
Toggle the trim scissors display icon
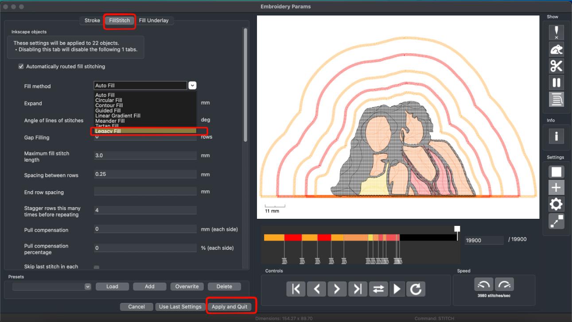click(556, 66)
